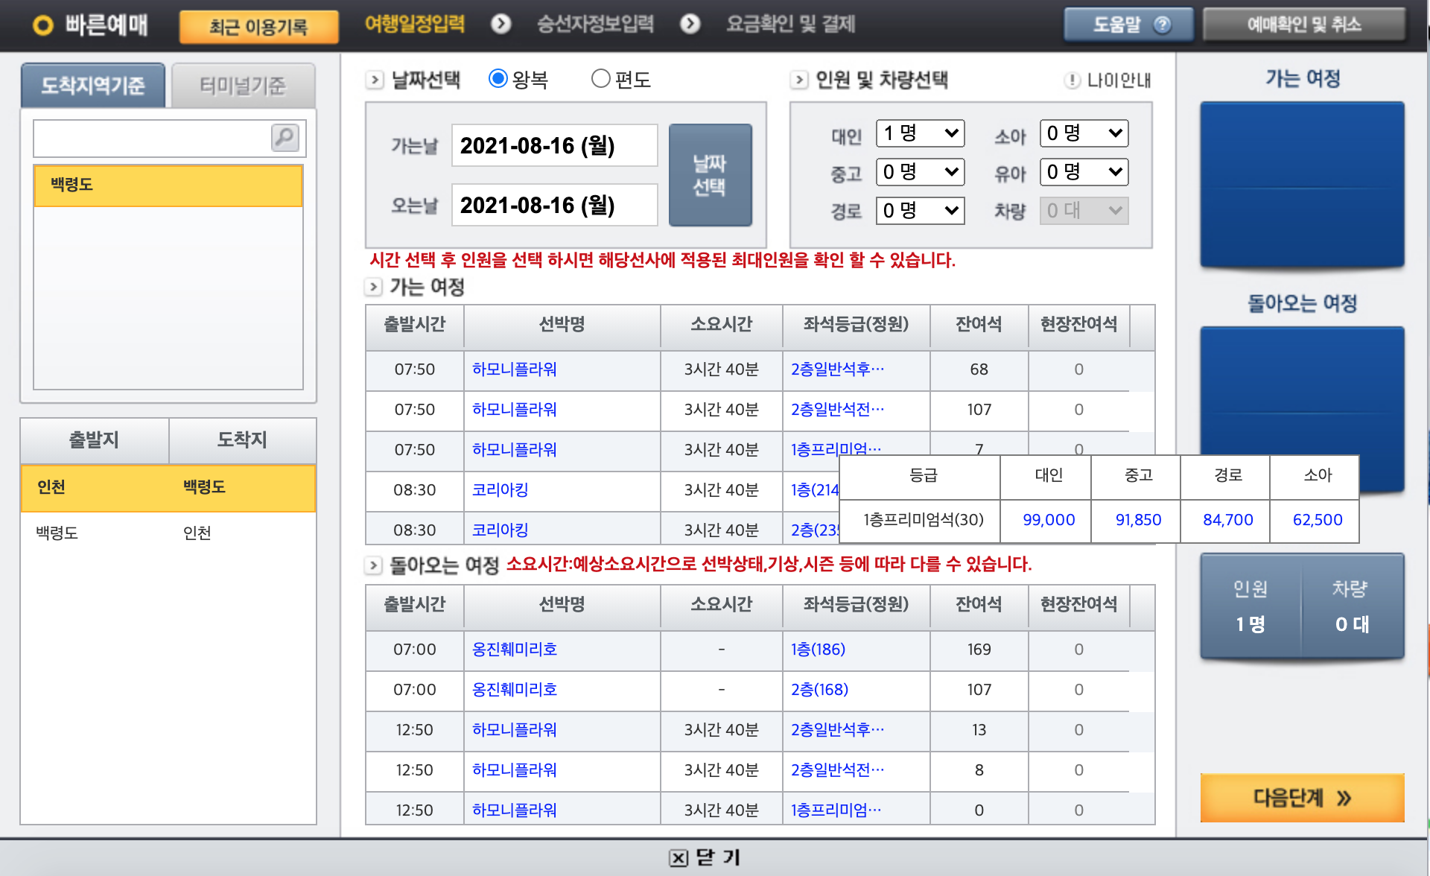The image size is (1430, 876).
Task: Click the 07:00 옹진훼미리호 1층(186) link
Action: point(818,650)
